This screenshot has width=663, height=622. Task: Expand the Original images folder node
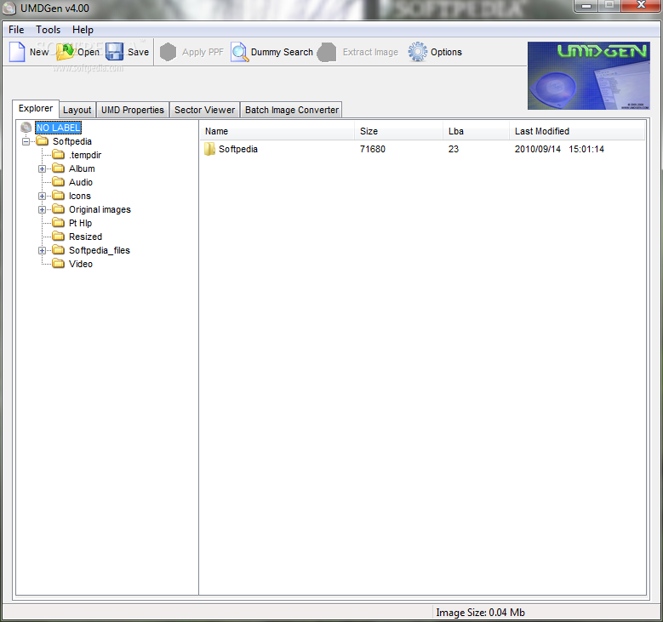42,209
